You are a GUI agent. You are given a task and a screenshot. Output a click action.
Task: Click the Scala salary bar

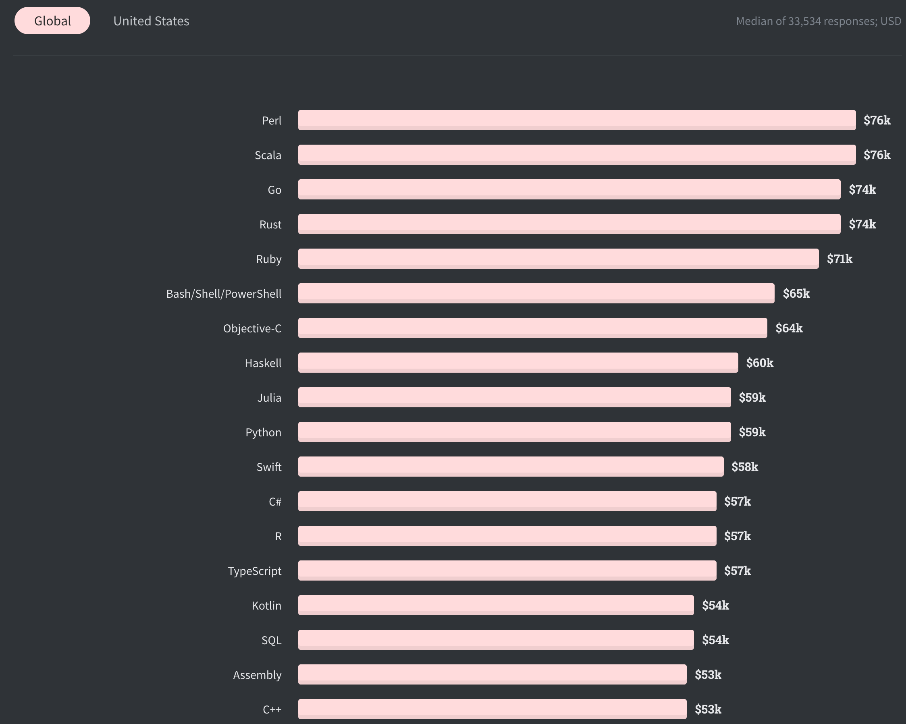coord(576,155)
